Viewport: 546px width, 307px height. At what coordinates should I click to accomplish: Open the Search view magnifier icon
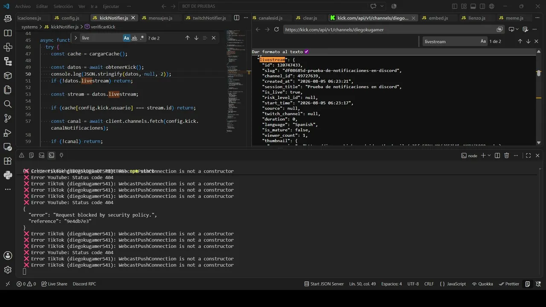click(x=8, y=104)
